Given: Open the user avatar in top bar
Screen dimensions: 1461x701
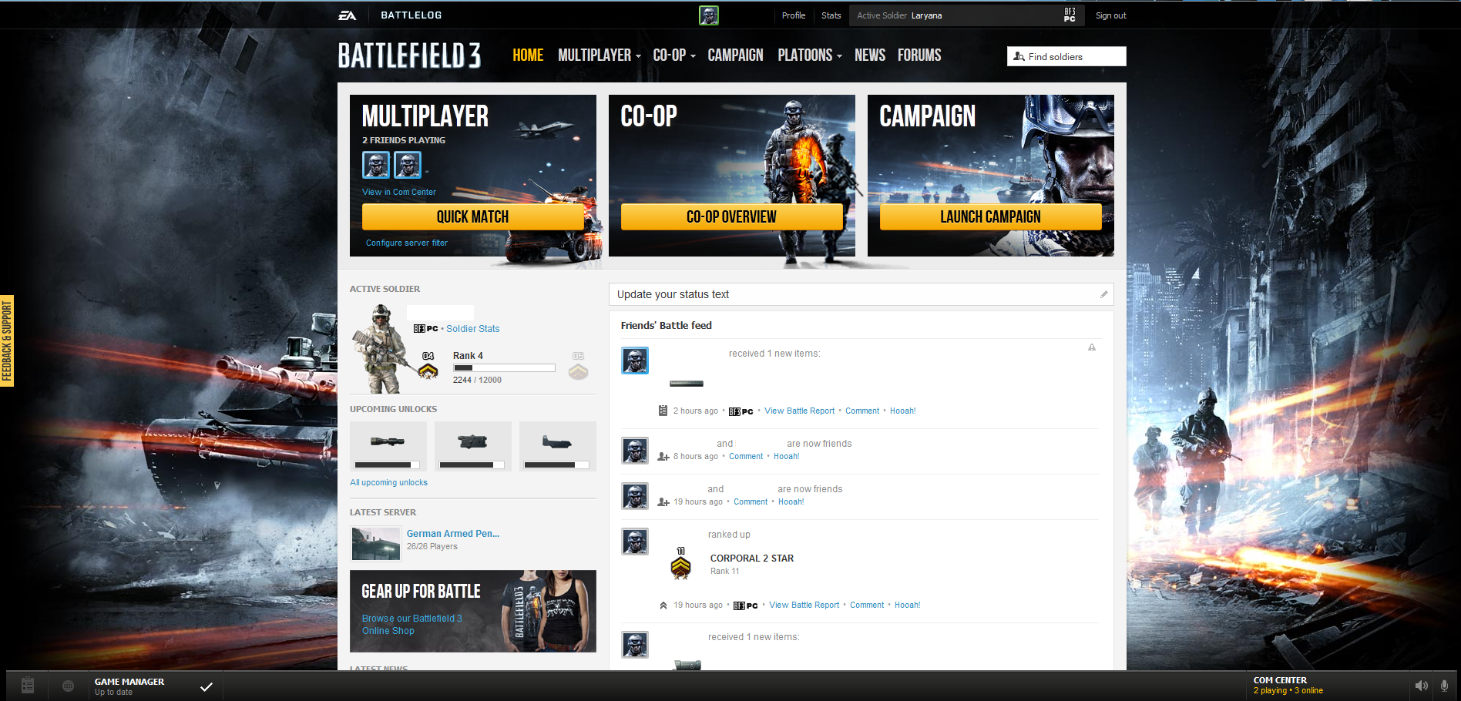Looking at the screenshot, I should point(709,15).
